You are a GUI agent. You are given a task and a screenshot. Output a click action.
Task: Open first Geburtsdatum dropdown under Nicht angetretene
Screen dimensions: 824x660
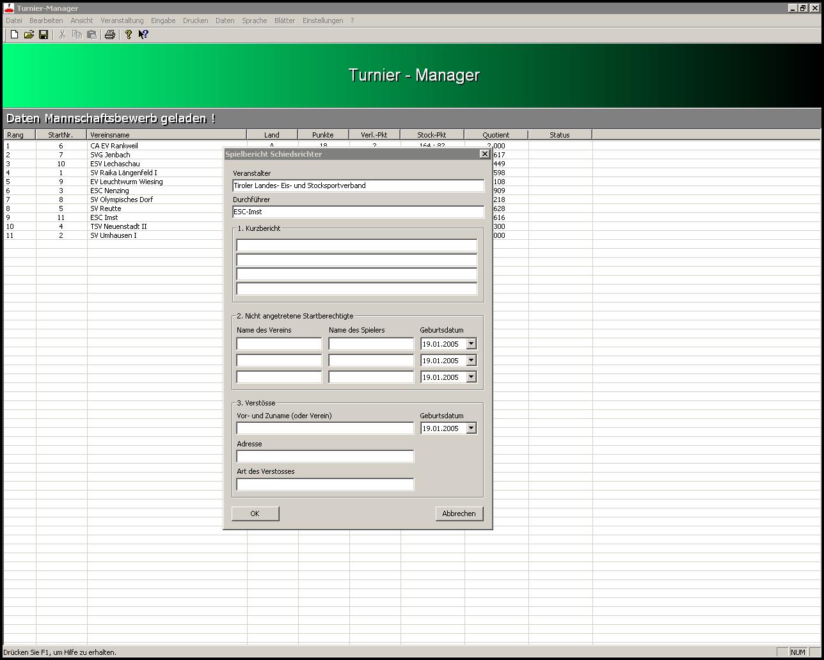471,344
